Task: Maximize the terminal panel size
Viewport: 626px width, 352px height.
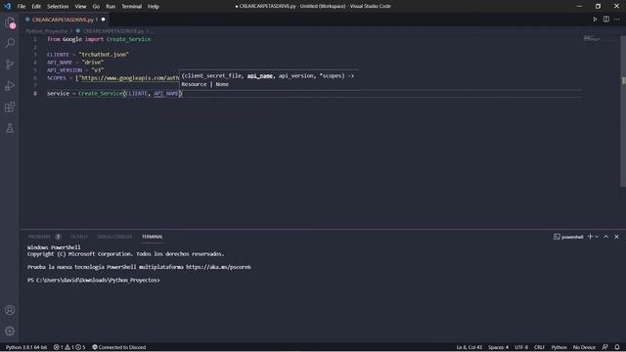Action: click(605, 237)
